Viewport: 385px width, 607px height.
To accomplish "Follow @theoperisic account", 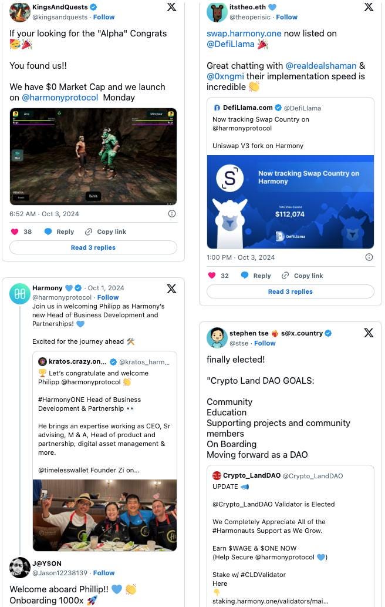I will click(287, 17).
